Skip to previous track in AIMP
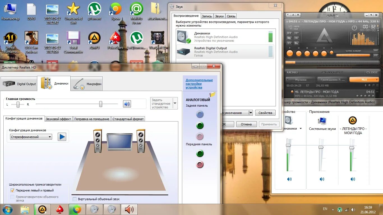 (315, 53)
